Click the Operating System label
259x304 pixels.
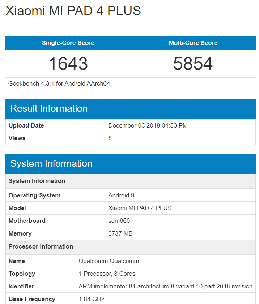click(x=34, y=195)
